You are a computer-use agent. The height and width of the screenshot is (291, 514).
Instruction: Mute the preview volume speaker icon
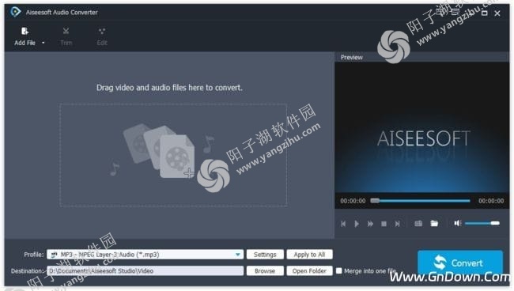click(x=458, y=223)
